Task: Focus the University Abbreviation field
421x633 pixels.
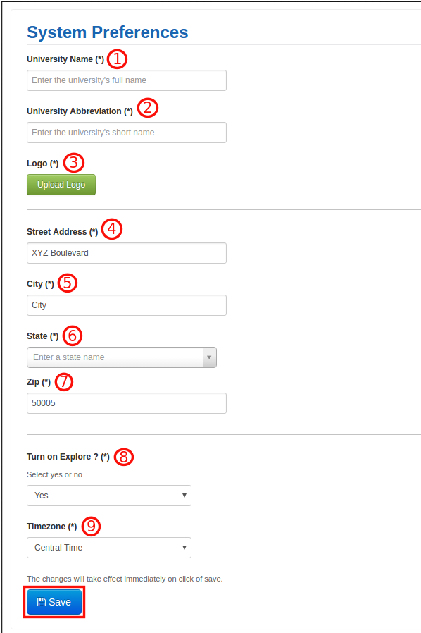Action: pyautogui.click(x=127, y=133)
